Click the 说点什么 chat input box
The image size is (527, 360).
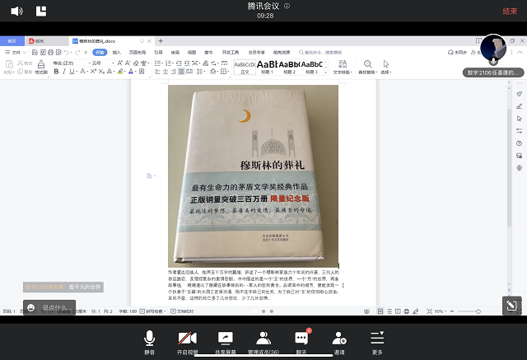coord(57,307)
